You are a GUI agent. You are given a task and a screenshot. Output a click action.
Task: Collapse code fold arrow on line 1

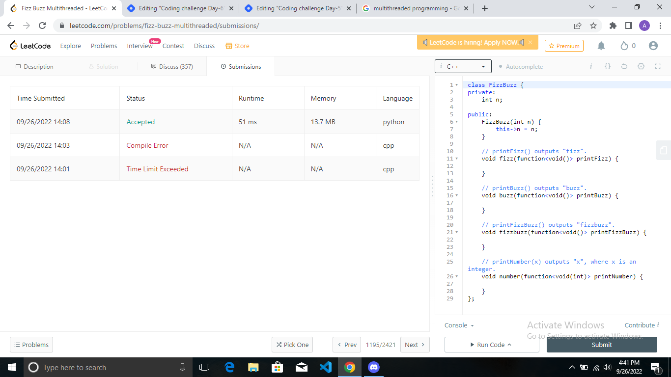pyautogui.click(x=457, y=85)
